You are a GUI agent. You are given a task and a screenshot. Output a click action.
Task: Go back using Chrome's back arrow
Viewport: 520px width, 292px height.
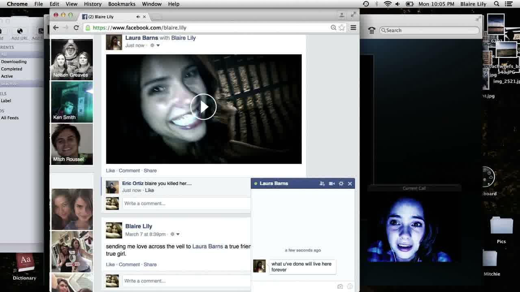[x=56, y=28]
